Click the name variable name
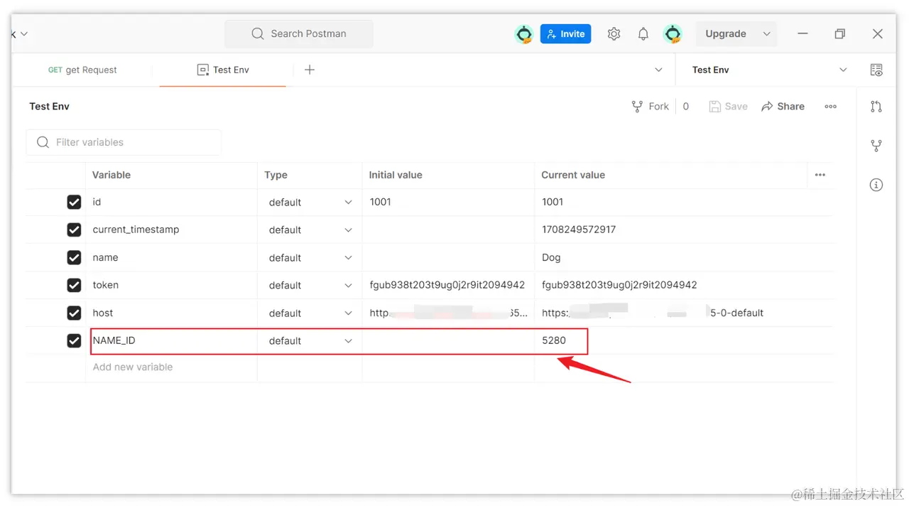909x506 pixels. (105, 257)
